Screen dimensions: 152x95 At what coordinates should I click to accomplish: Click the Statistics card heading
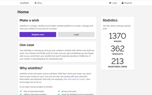(110, 20)
